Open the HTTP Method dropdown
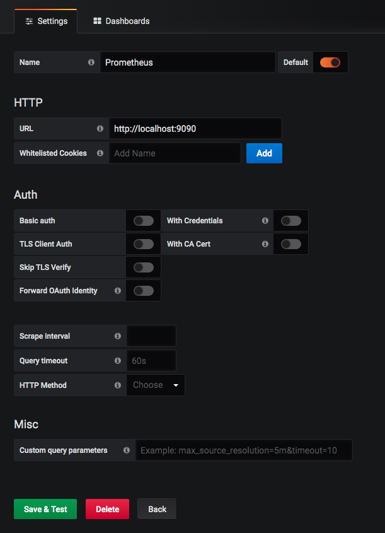Image resolution: width=385 pixels, height=533 pixels. [x=156, y=385]
